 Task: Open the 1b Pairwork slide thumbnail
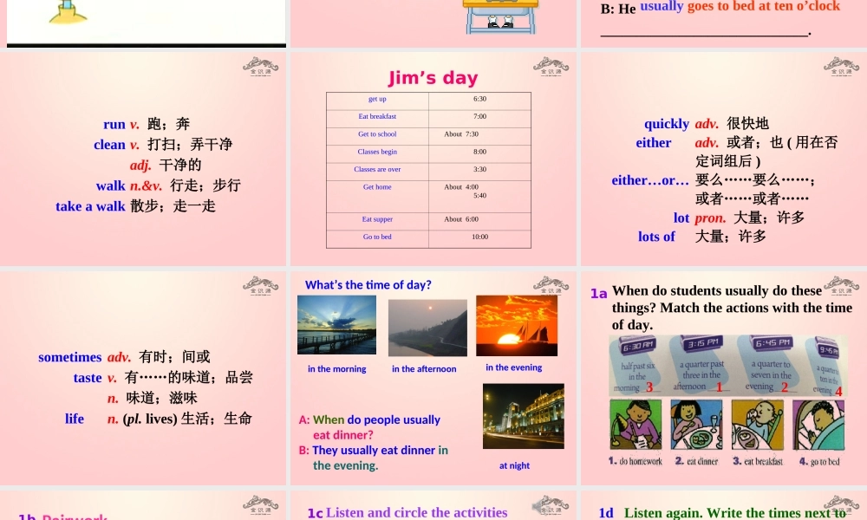143,505
